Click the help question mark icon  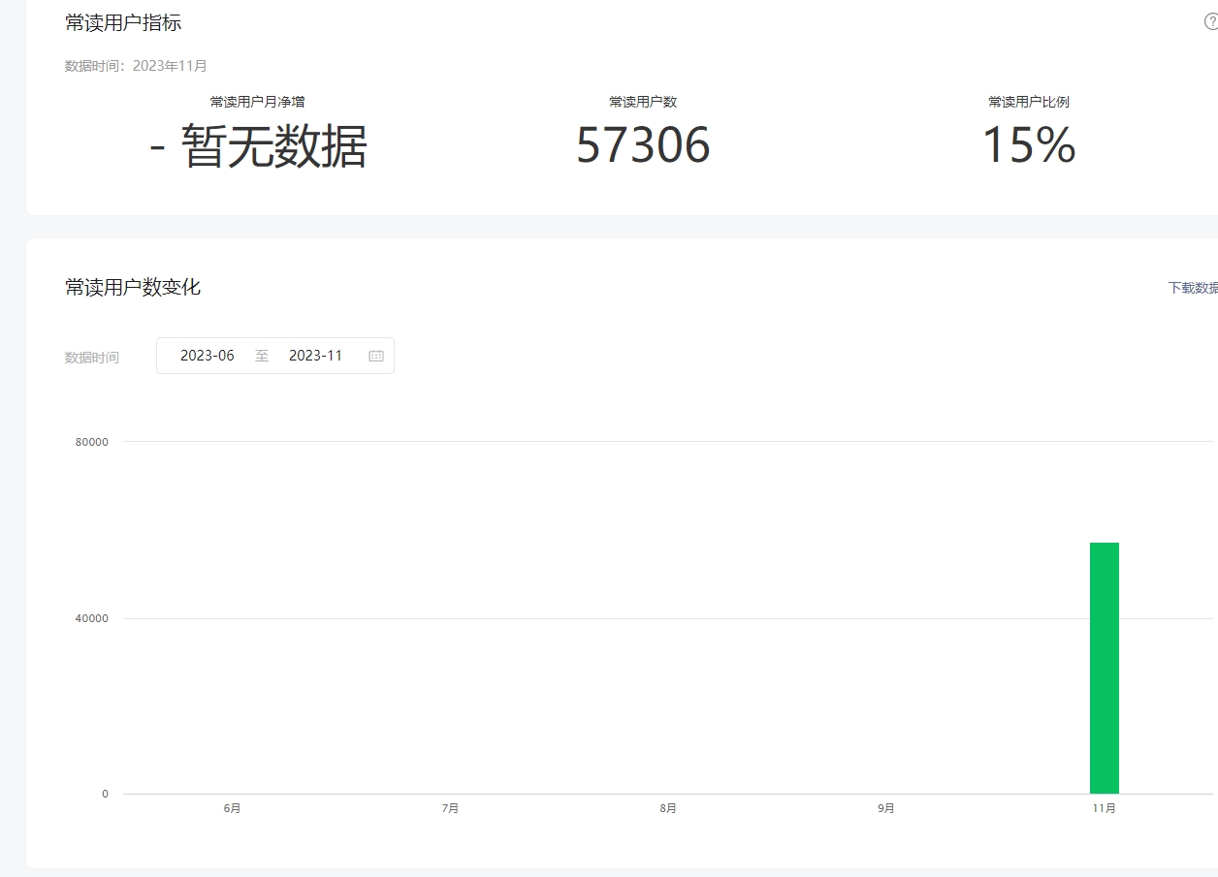(1211, 21)
